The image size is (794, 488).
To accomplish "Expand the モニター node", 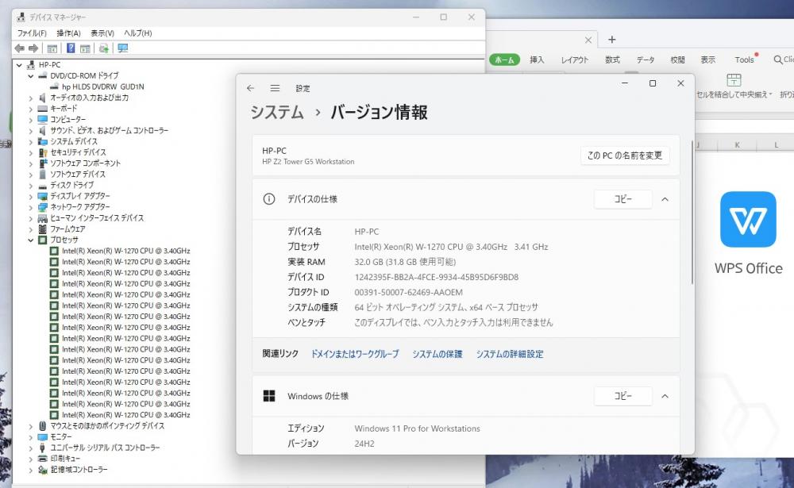I will [x=30, y=437].
